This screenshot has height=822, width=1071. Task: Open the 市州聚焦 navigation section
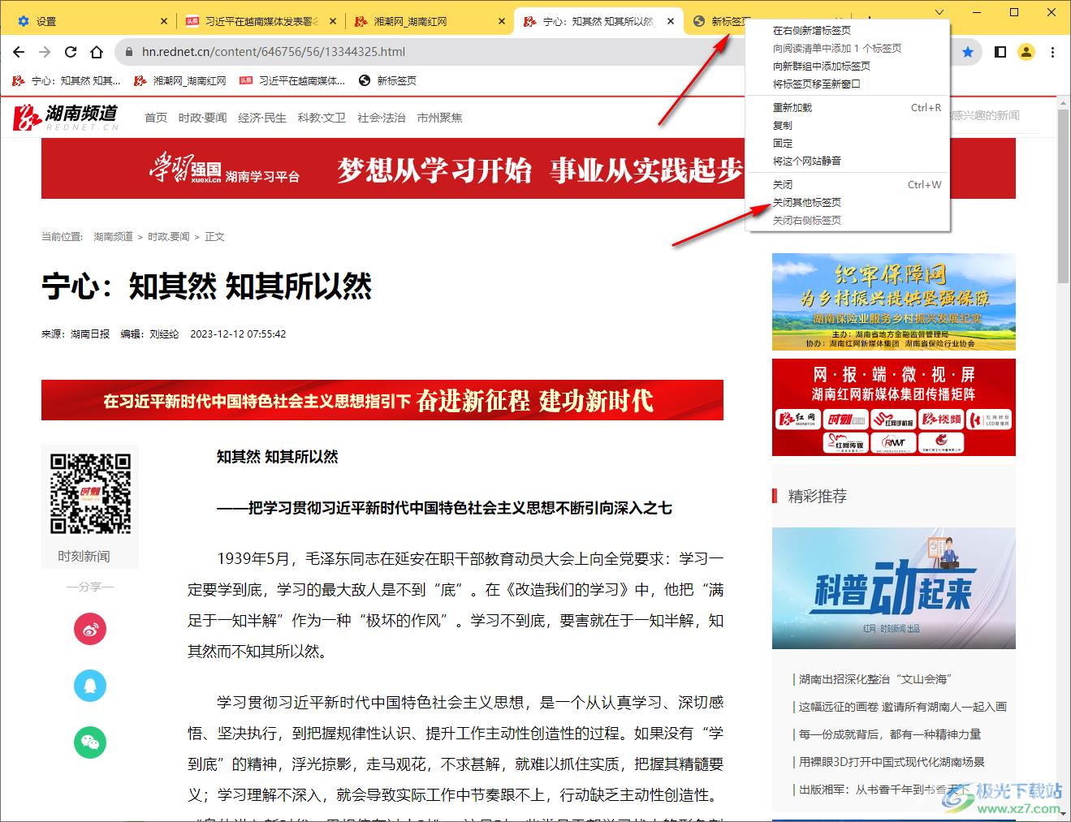click(439, 118)
